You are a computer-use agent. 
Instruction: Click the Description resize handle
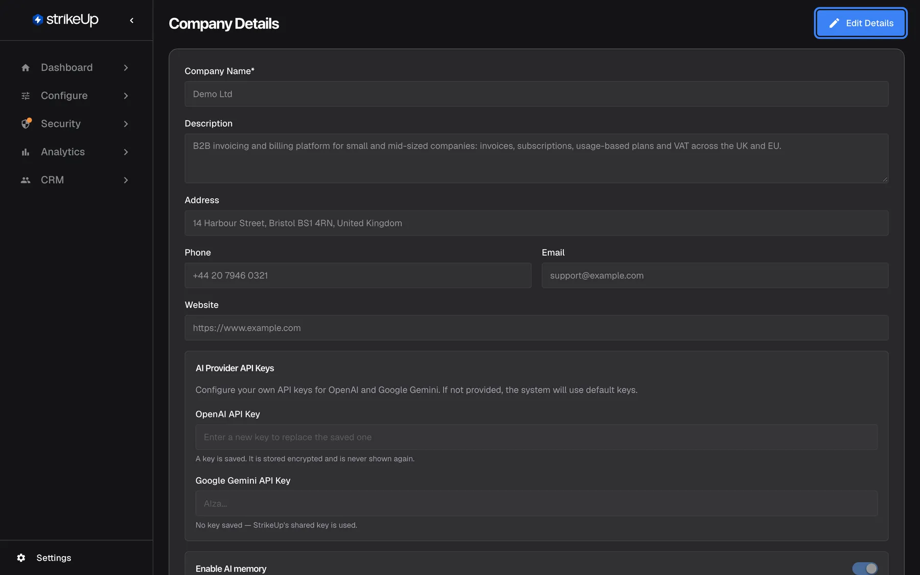click(x=885, y=179)
